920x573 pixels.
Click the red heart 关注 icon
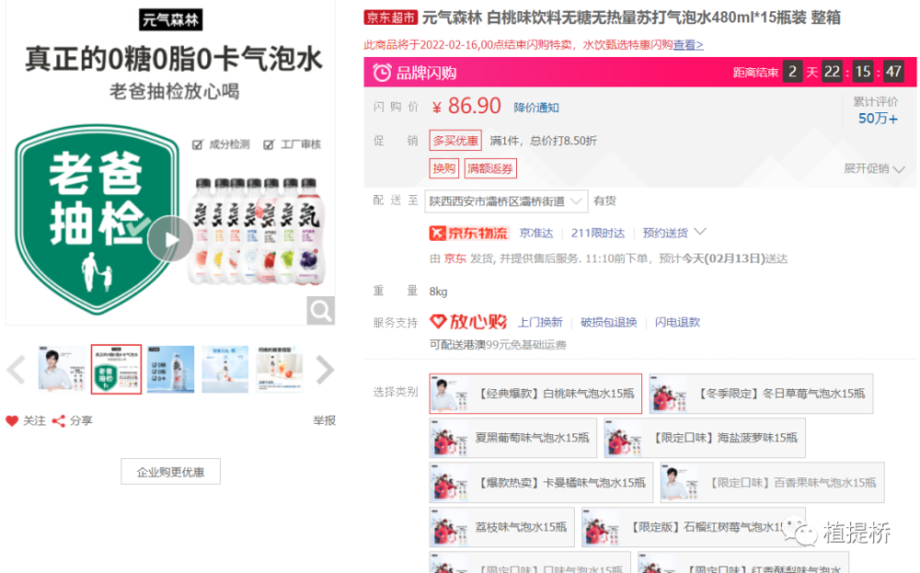(12, 420)
